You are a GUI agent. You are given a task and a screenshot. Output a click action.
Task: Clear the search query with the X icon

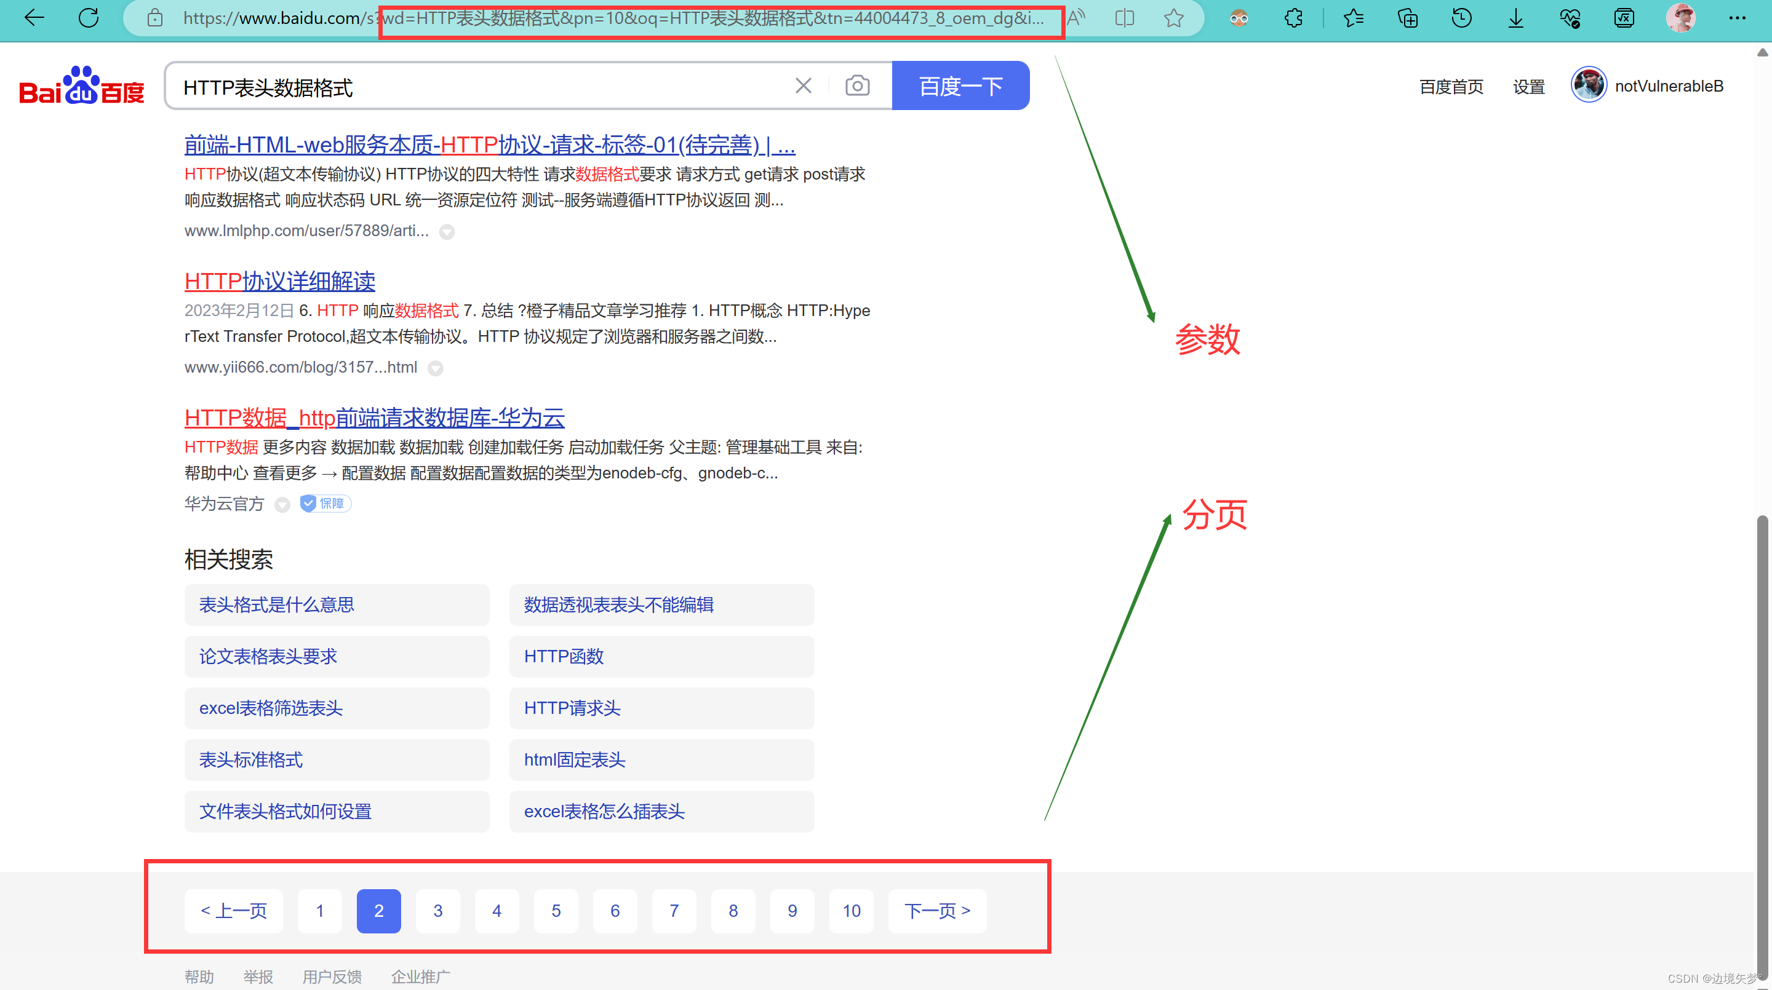coord(803,85)
